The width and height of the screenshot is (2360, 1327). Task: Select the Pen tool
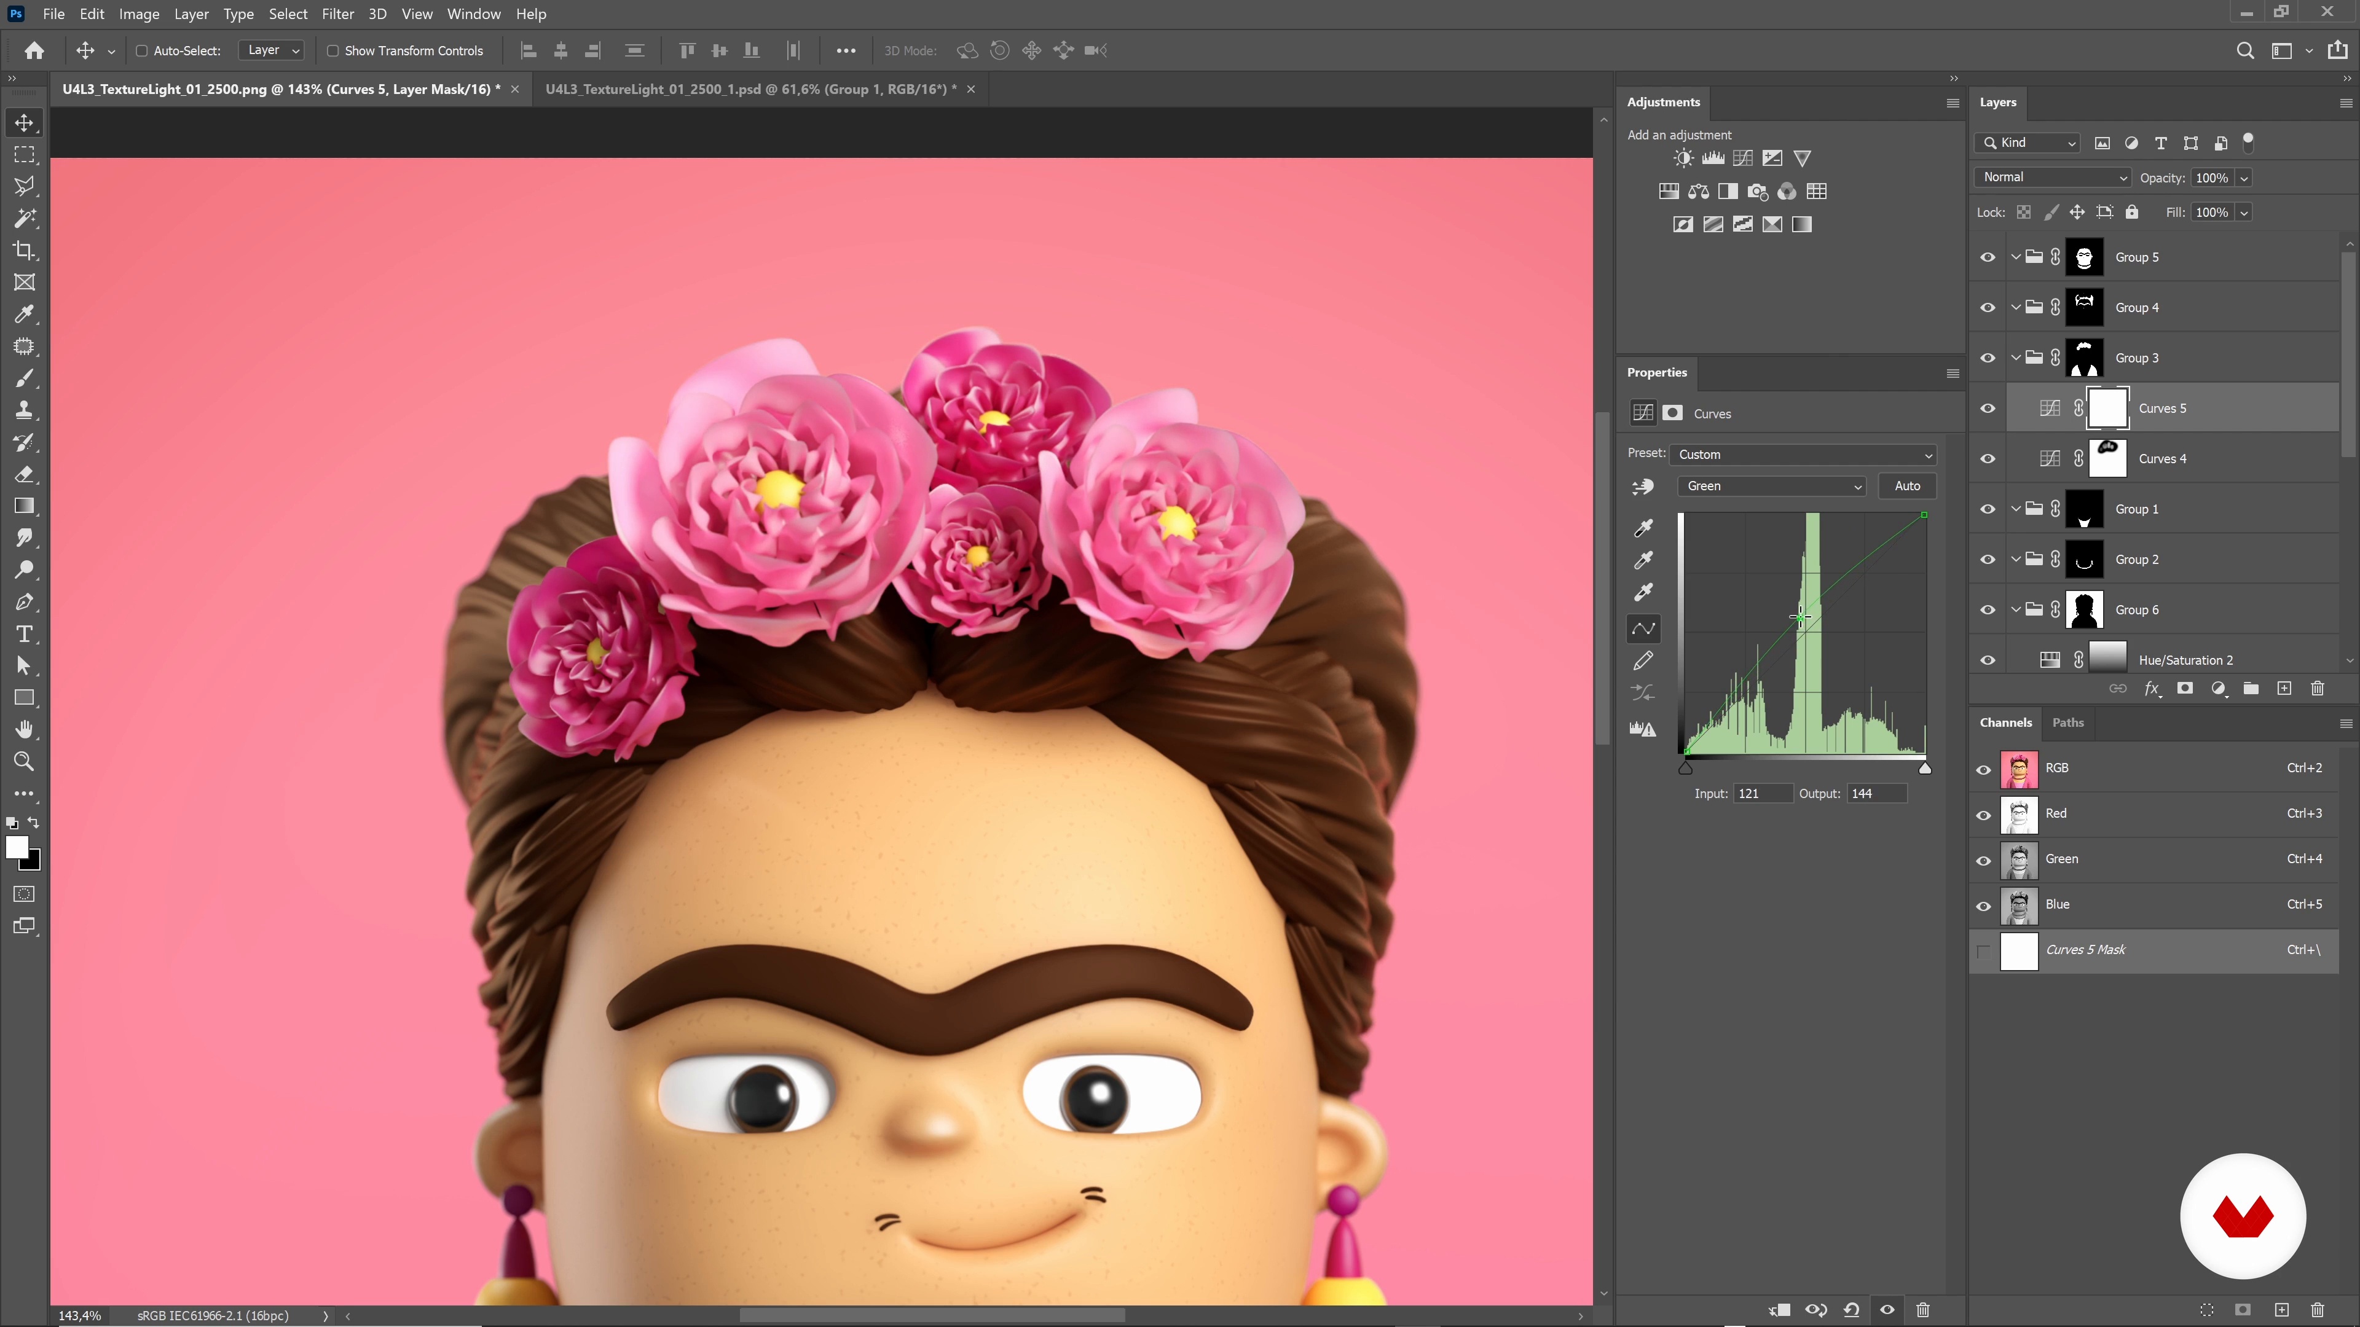click(25, 601)
